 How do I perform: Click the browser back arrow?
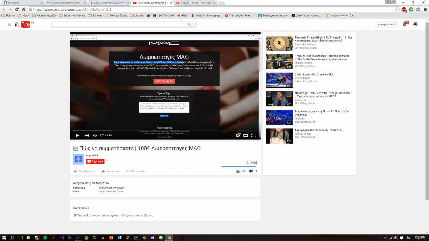[x=4, y=10]
